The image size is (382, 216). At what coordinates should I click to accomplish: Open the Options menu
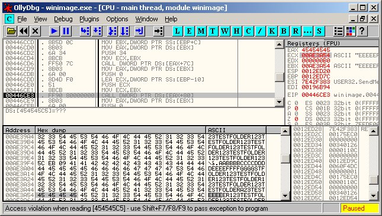pyautogui.click(x=117, y=19)
